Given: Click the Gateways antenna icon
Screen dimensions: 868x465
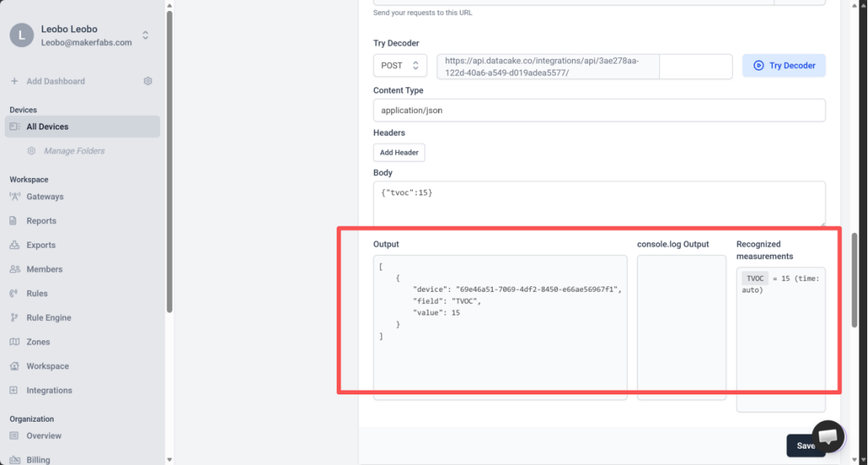Looking at the screenshot, I should click(x=14, y=197).
